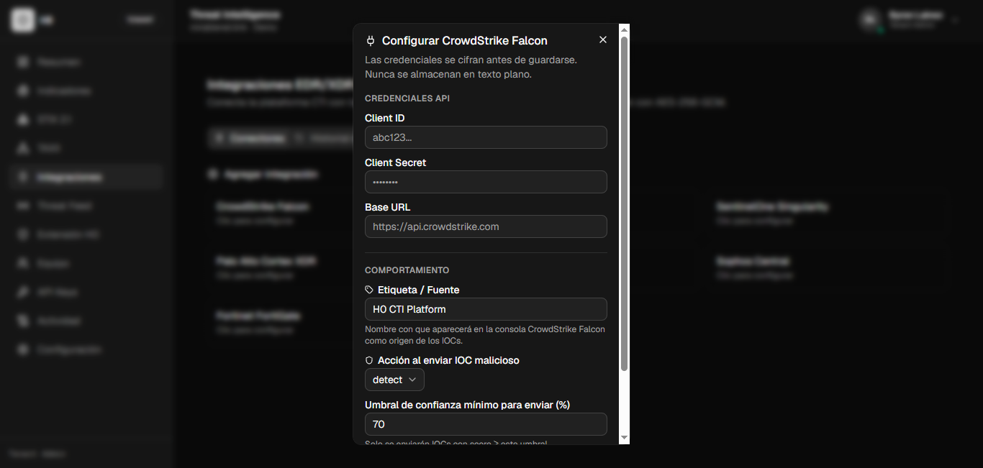
Task: Click the scrollbar up arrow in dialog
Action: [x=624, y=29]
